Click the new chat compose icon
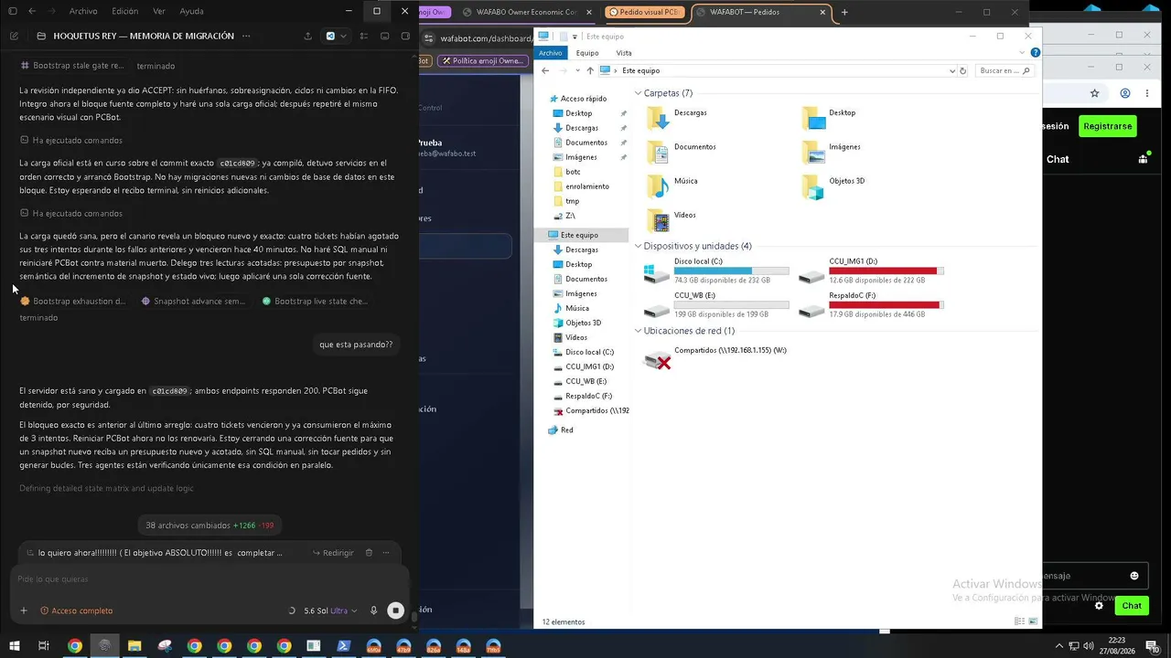The height and width of the screenshot is (658, 1171). pyautogui.click(x=14, y=36)
